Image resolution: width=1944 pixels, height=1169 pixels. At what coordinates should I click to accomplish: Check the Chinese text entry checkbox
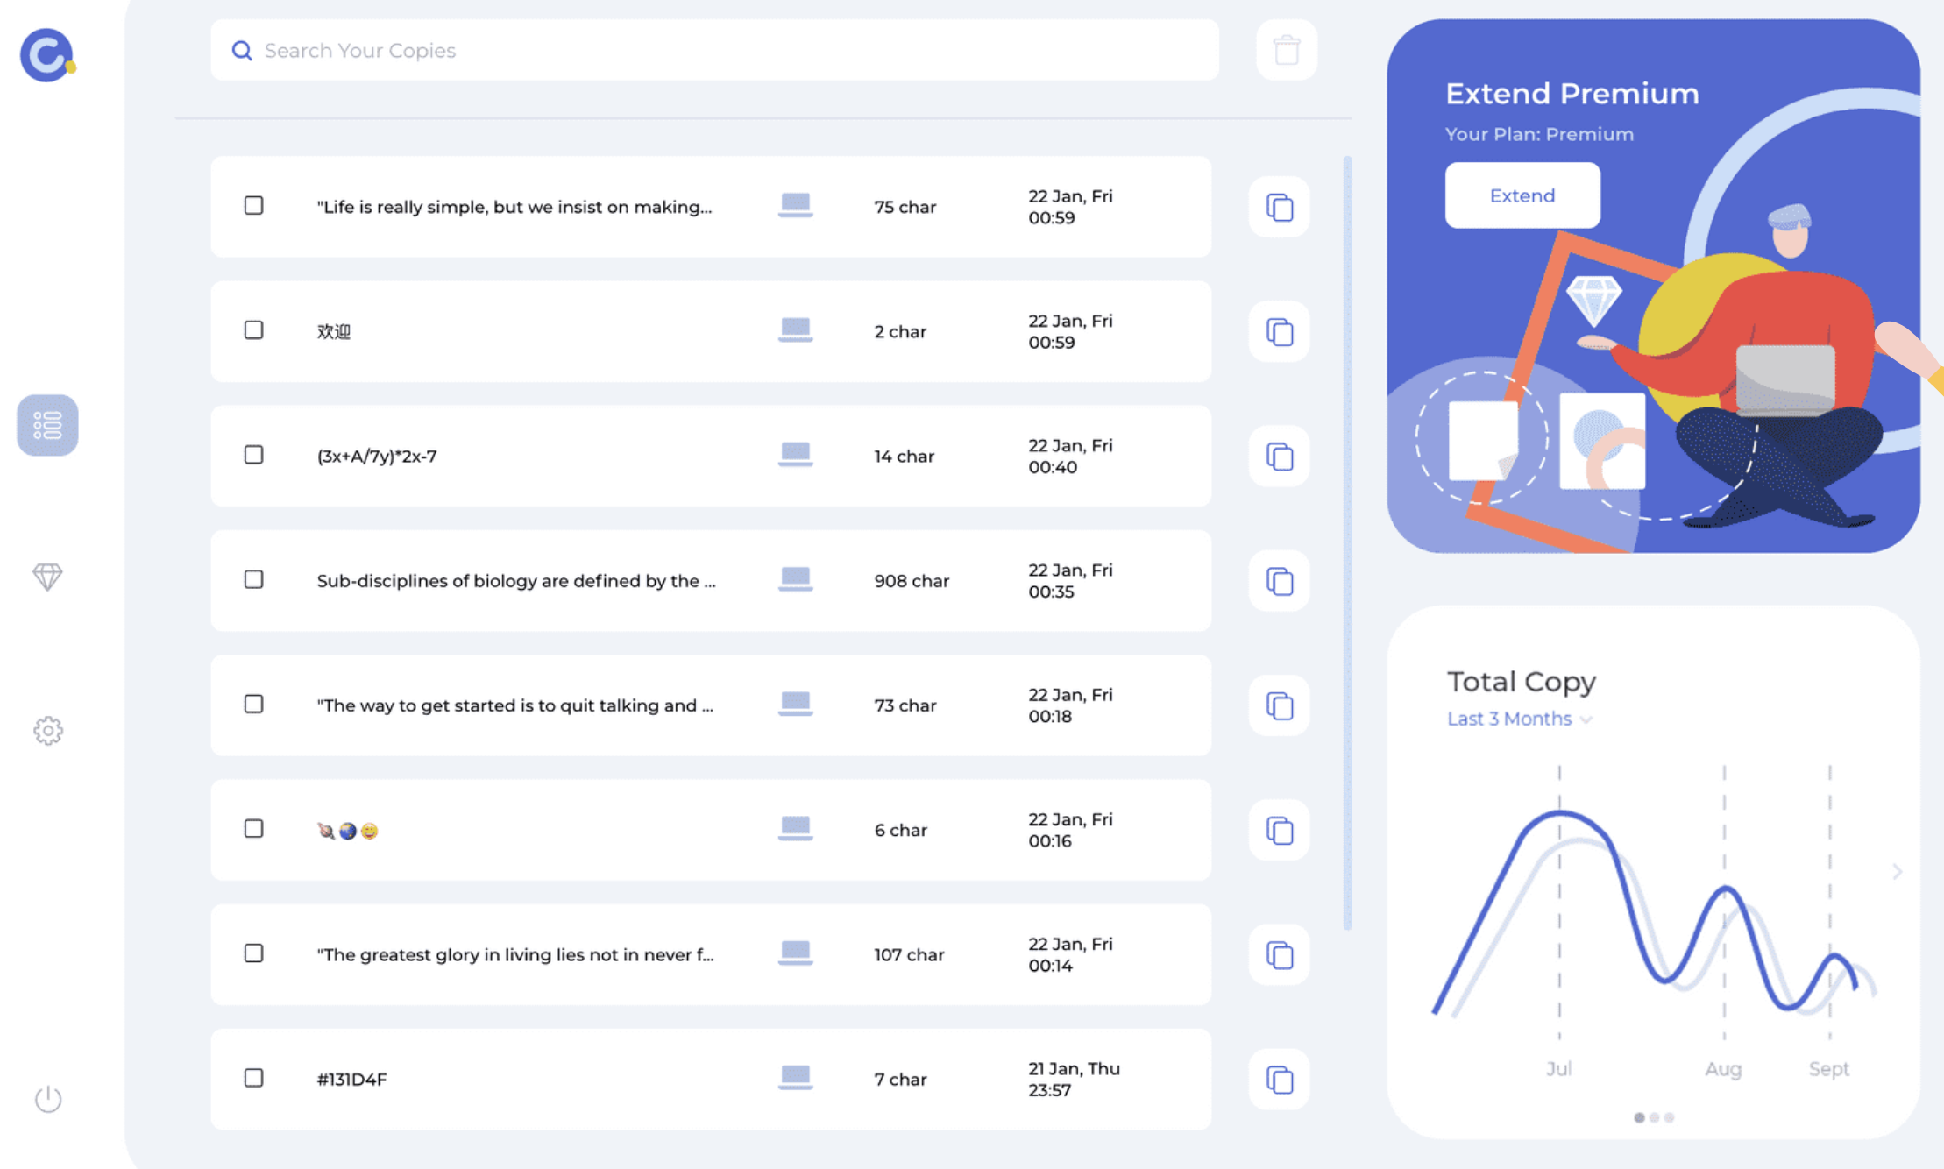(x=253, y=330)
